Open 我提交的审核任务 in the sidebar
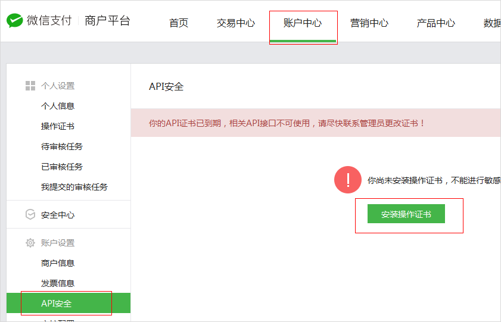Viewport: 501px width, 322px height. pos(74,187)
